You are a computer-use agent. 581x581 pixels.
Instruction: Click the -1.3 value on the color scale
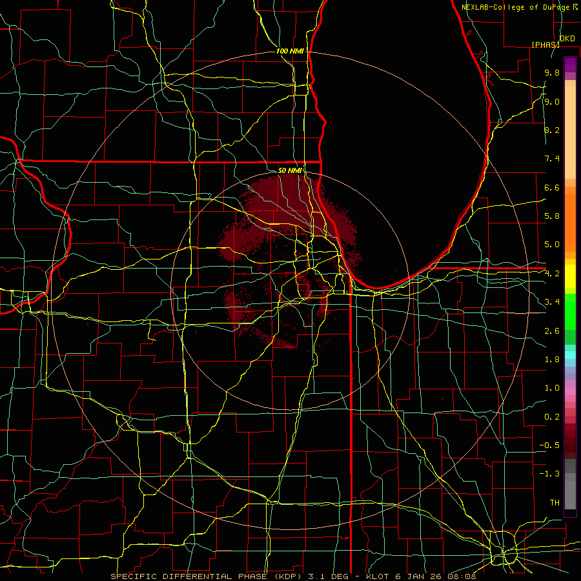point(549,474)
